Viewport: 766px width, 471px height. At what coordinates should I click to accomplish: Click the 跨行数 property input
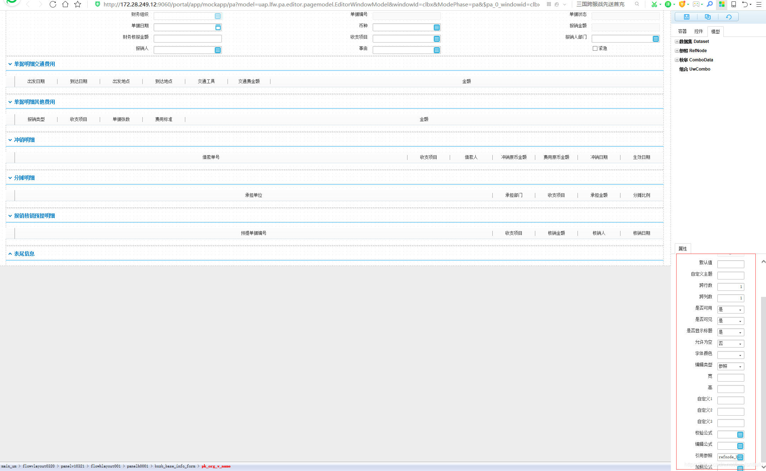tap(731, 287)
